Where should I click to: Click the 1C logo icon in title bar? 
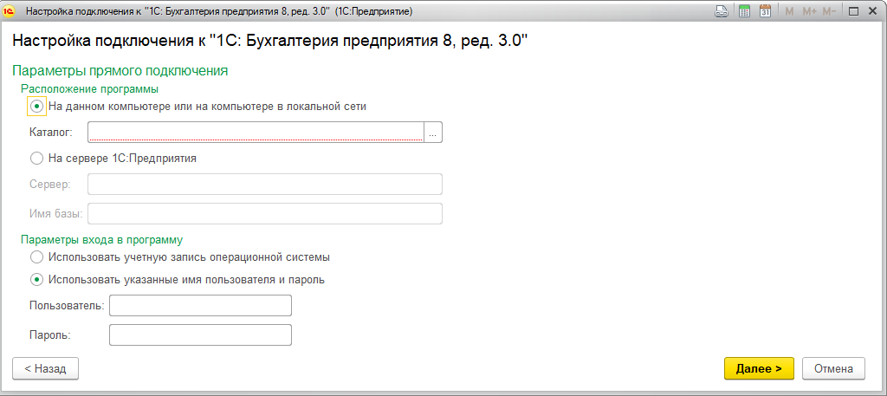pos(12,11)
